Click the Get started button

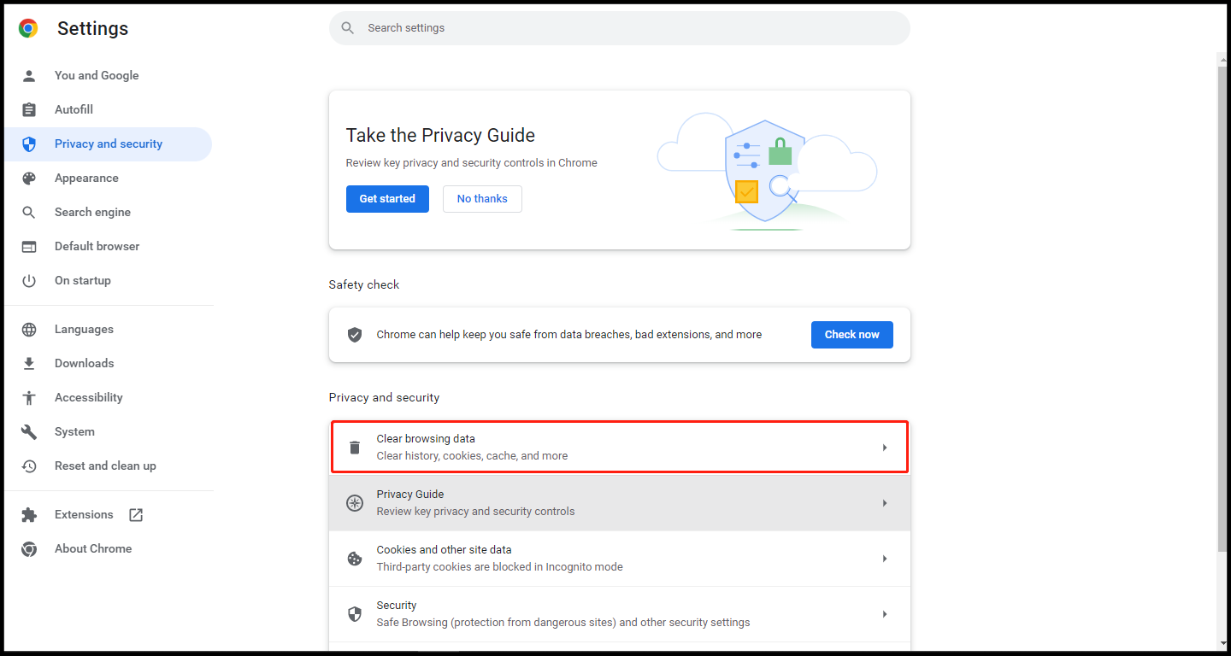[x=387, y=199]
